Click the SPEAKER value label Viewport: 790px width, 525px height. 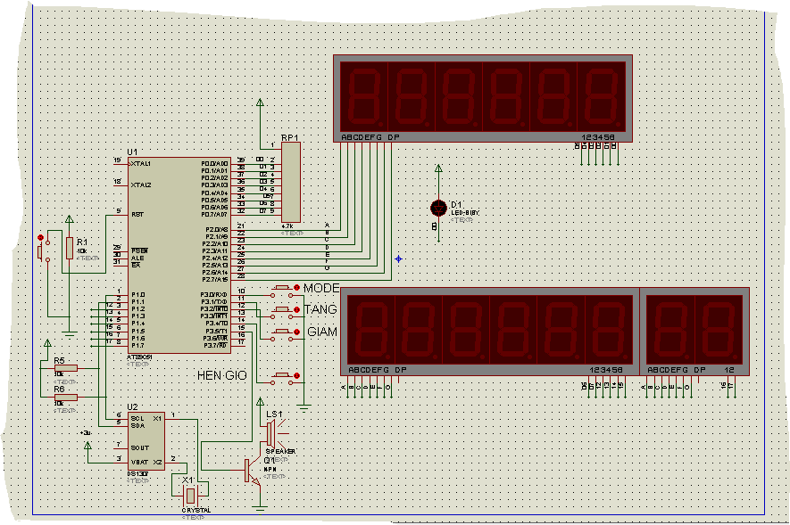(280, 452)
